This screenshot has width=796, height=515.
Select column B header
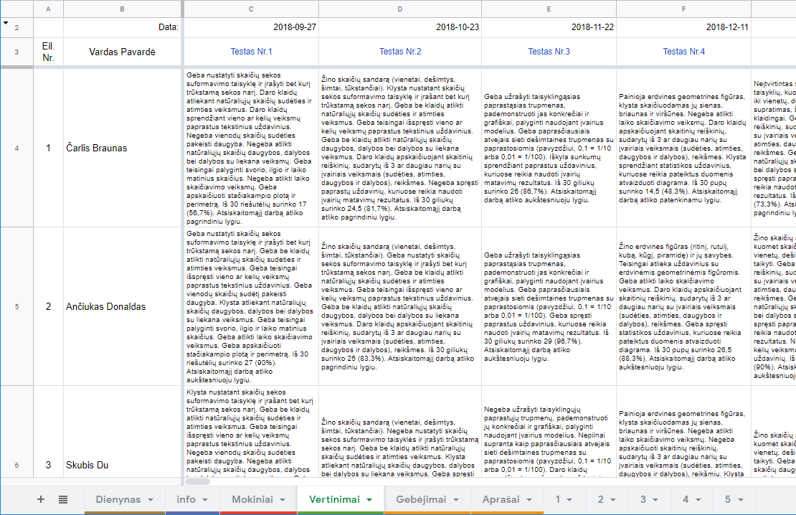tap(123, 9)
